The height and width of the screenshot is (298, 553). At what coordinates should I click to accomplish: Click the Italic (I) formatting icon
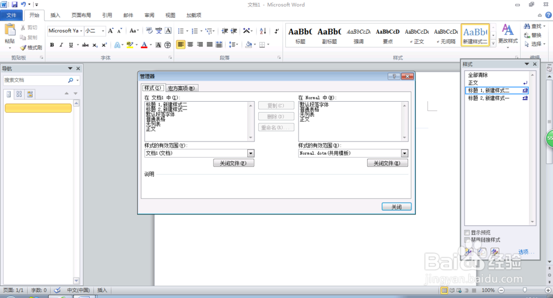click(x=61, y=45)
